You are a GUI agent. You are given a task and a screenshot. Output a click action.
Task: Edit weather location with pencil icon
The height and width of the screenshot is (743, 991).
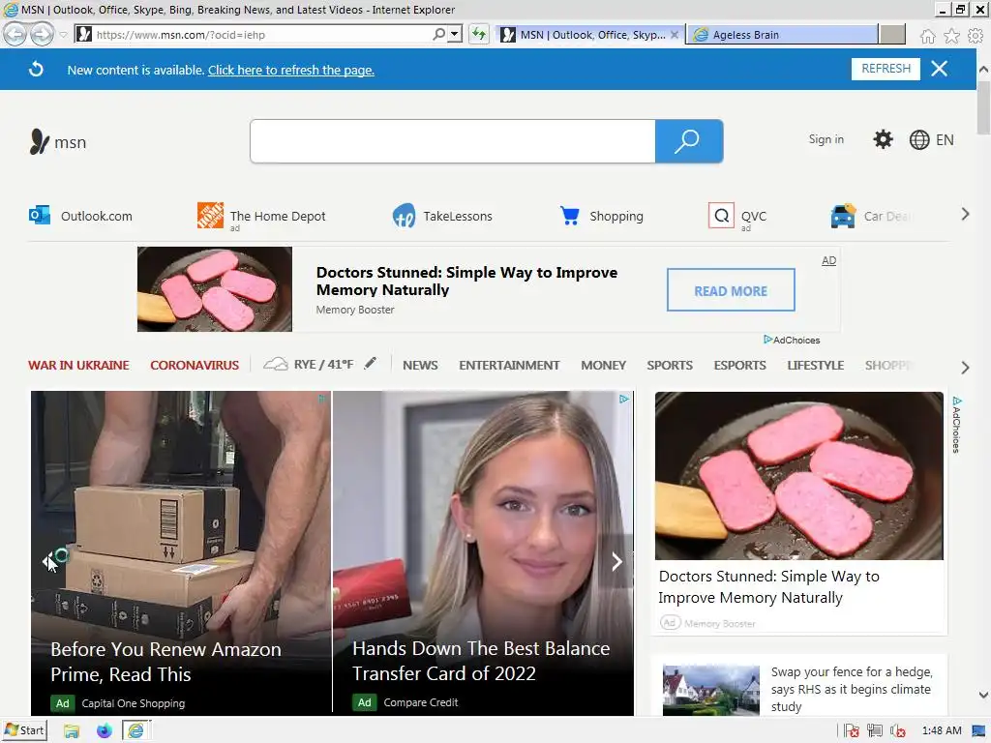click(x=371, y=364)
